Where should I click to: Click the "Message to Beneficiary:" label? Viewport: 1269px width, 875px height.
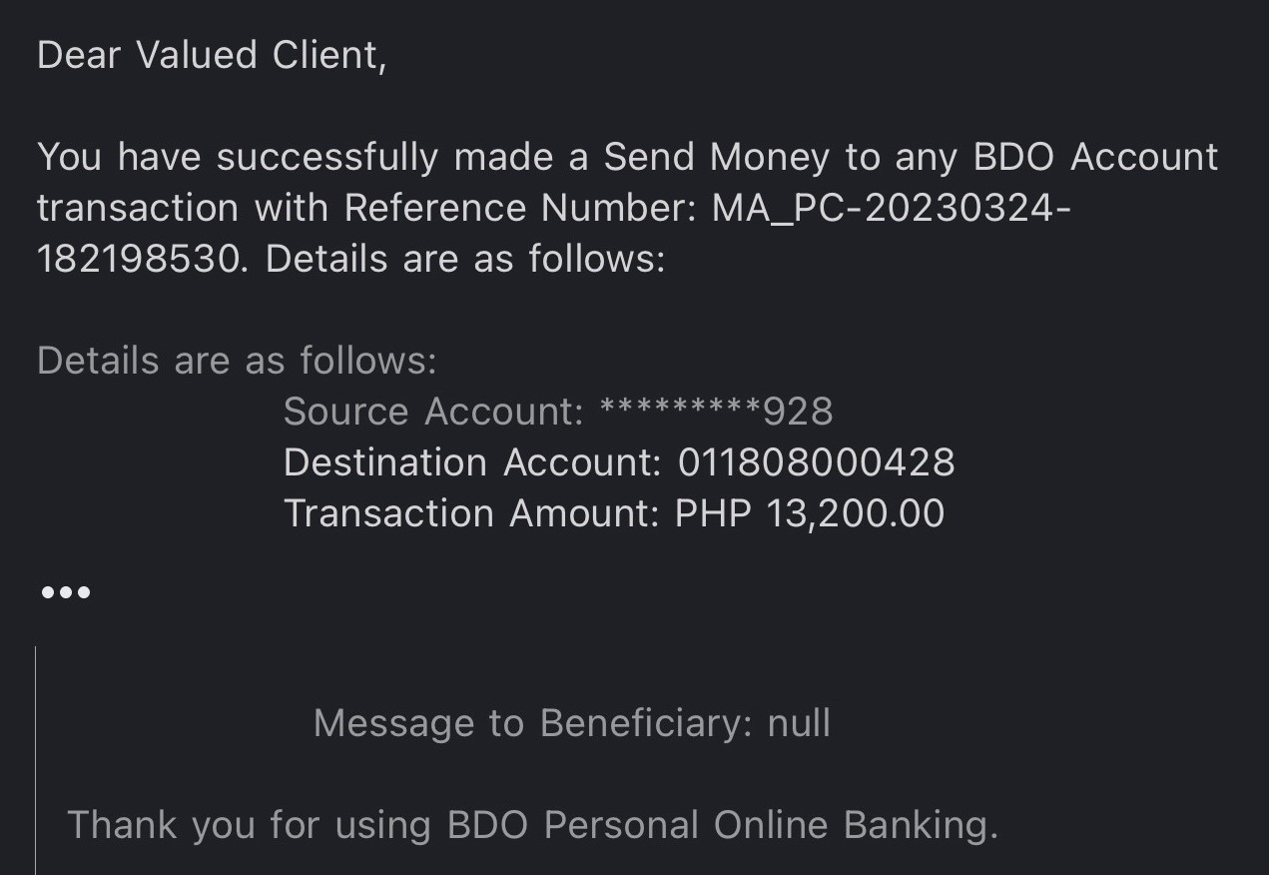[x=533, y=723]
